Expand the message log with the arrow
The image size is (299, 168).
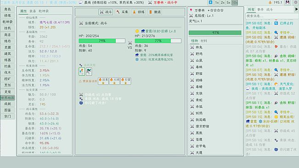[x=297, y=9]
